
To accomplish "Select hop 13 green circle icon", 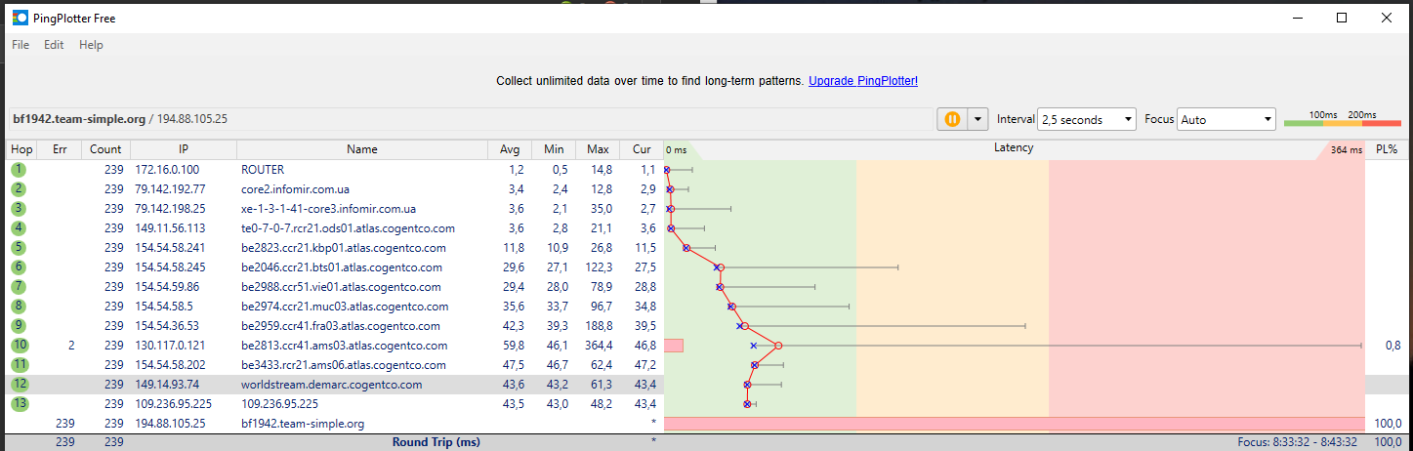I will coord(20,403).
